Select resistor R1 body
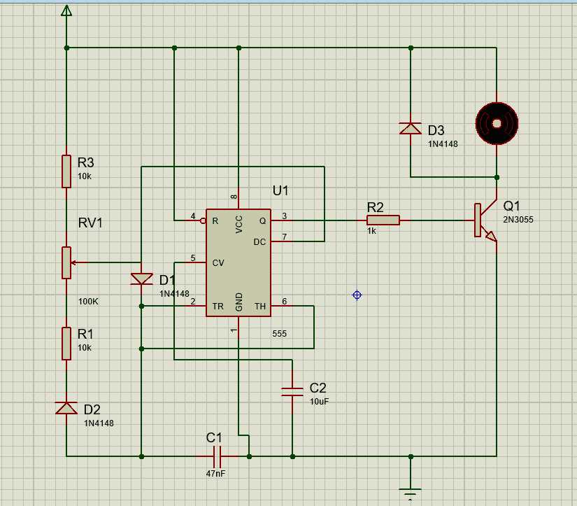Screen dimensions: 577x506 click(x=66, y=343)
